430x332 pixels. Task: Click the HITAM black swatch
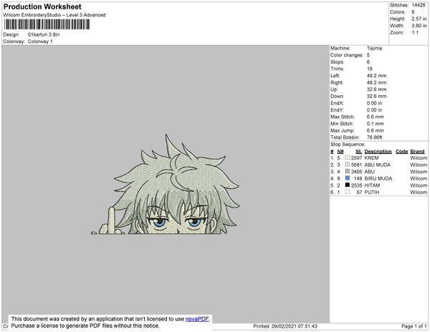click(348, 185)
